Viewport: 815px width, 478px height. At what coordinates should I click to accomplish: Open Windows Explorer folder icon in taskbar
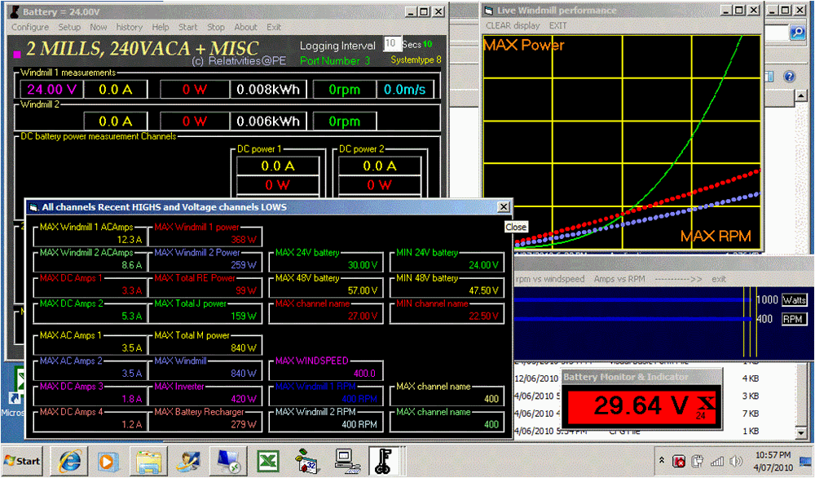150,461
